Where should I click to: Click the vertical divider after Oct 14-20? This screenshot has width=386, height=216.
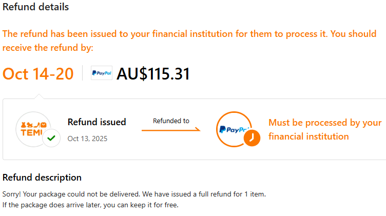pyautogui.click(x=82, y=73)
